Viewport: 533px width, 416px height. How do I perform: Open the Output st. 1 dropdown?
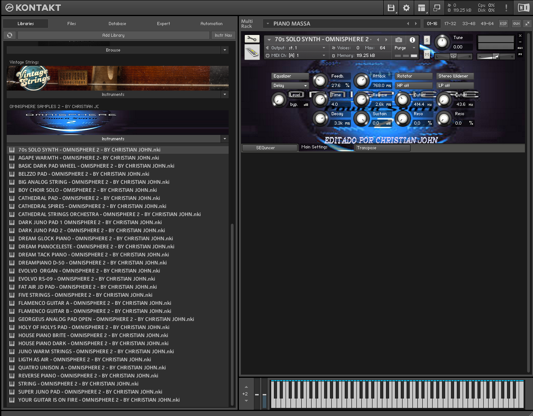tap(296, 48)
